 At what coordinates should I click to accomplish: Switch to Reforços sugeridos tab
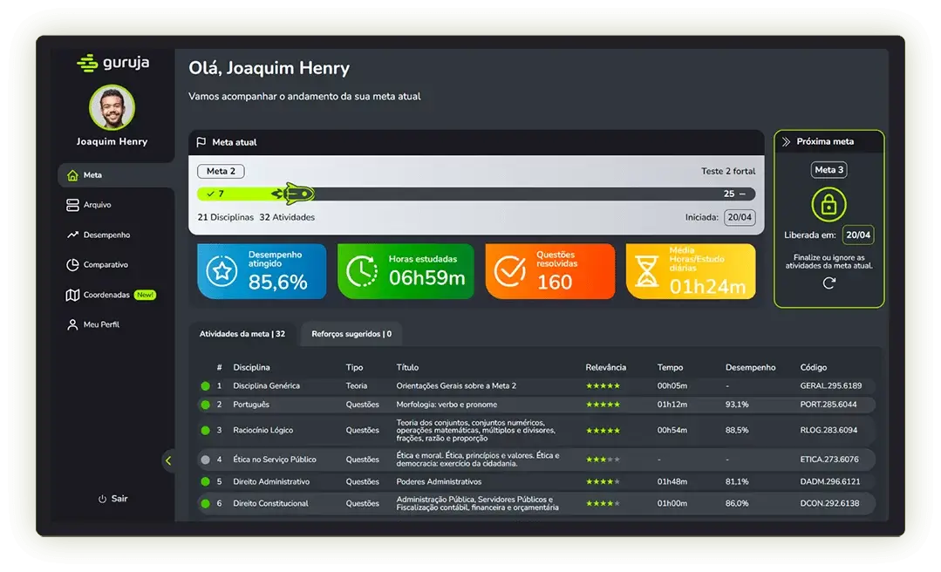351,334
